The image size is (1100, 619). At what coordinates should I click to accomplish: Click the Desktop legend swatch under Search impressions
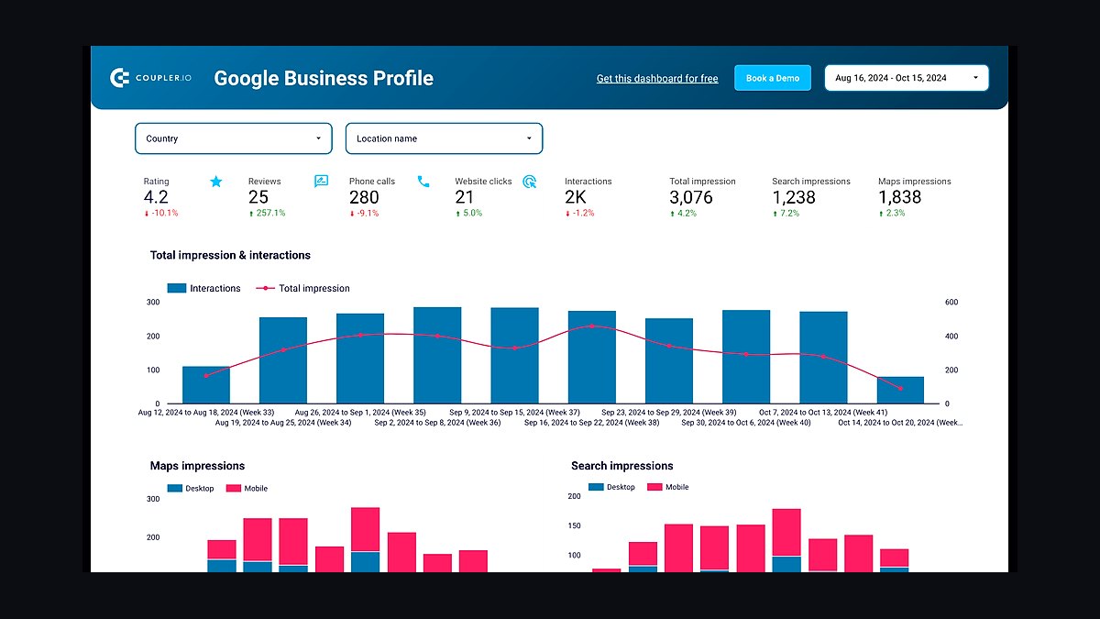pos(596,487)
